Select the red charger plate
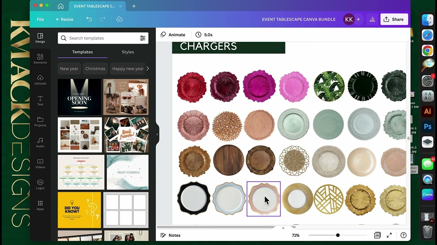 [x=192, y=87]
